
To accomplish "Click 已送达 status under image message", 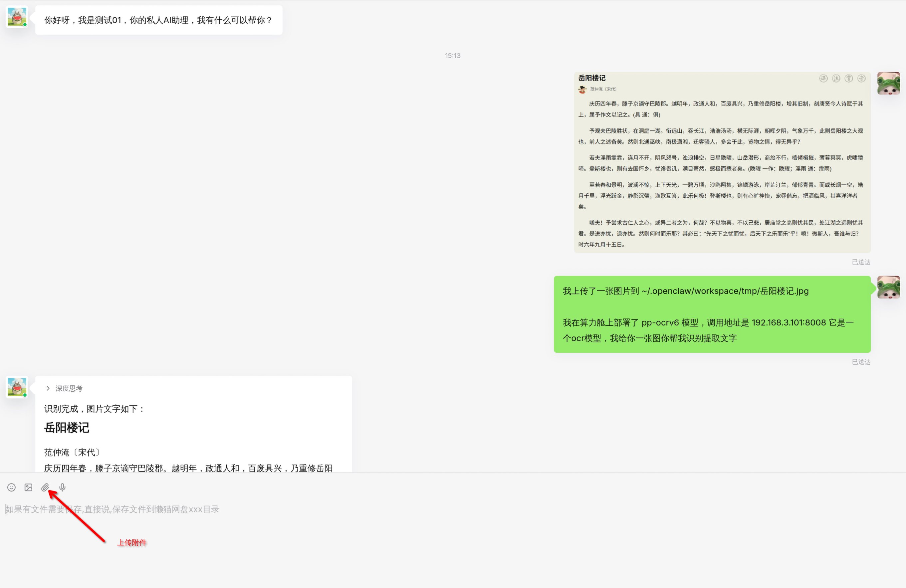I will (x=861, y=262).
